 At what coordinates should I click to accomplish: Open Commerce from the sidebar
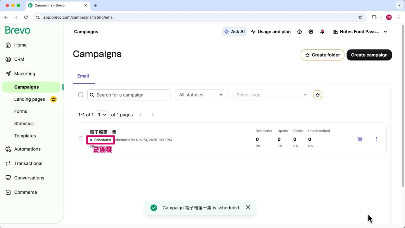pos(25,192)
